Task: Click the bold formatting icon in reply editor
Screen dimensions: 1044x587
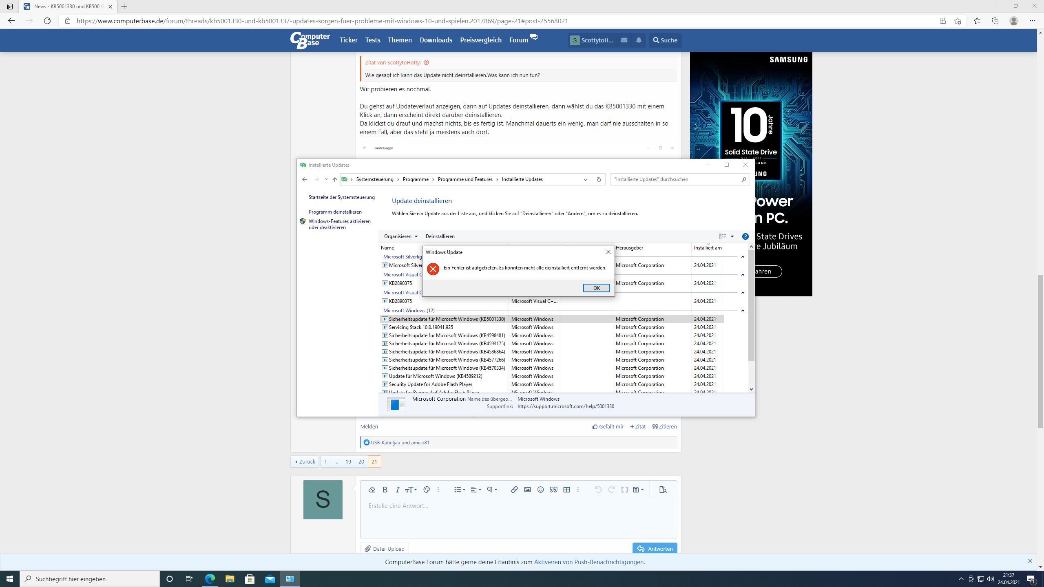Action: click(x=385, y=490)
